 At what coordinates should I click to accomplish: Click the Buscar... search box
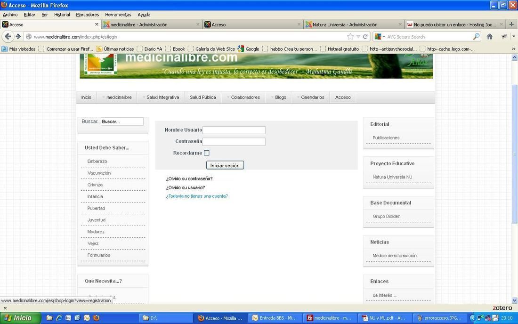pyautogui.click(x=122, y=121)
